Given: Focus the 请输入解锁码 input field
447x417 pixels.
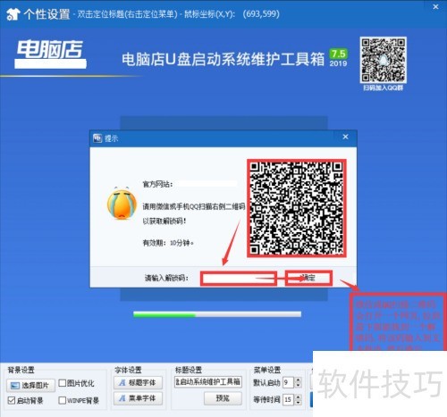Looking at the screenshot, I should 239,279.
